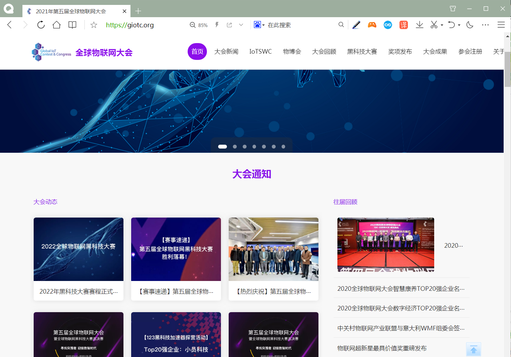Open the 2020 stage ceremony photo thumbnail
Image resolution: width=511 pixels, height=357 pixels.
click(386, 245)
